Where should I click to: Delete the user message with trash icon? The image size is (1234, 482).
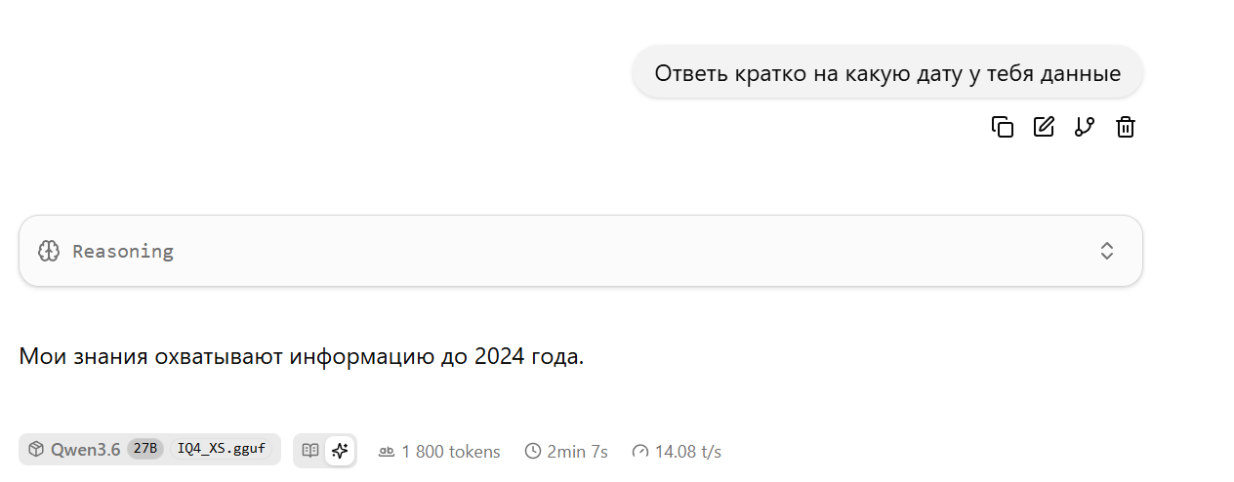[1126, 127]
